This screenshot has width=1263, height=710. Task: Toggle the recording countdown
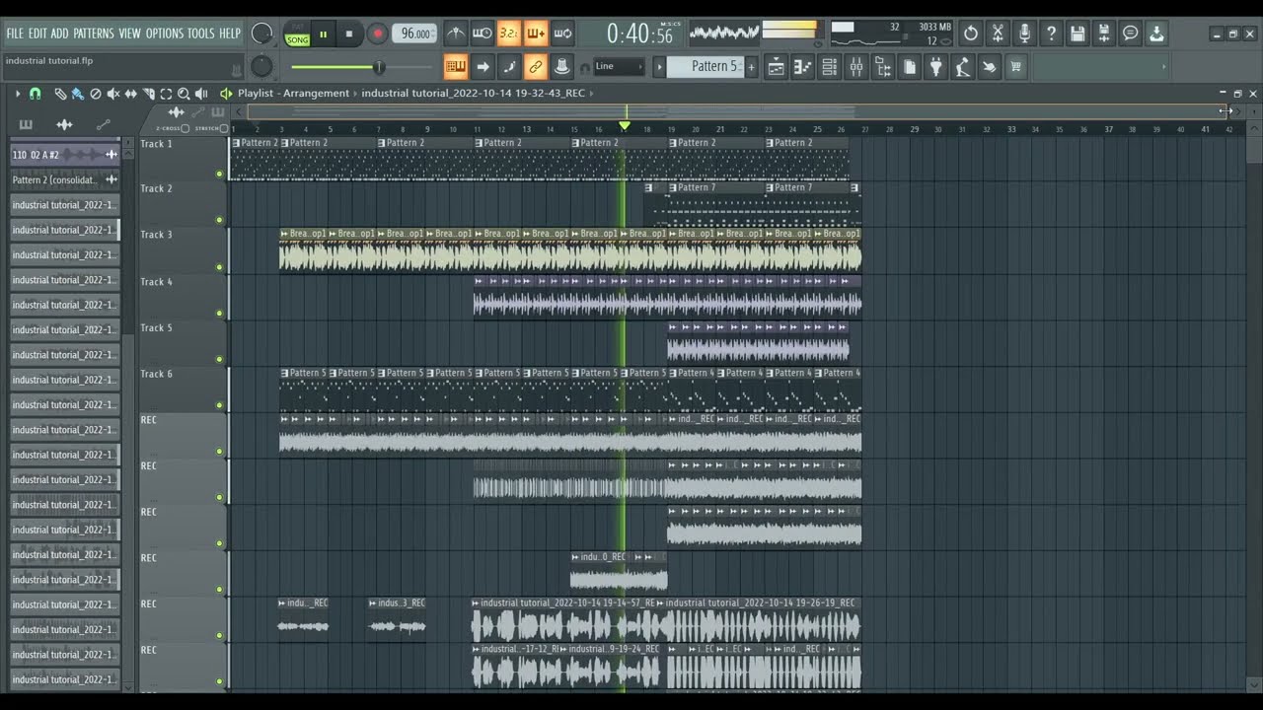[x=509, y=34]
